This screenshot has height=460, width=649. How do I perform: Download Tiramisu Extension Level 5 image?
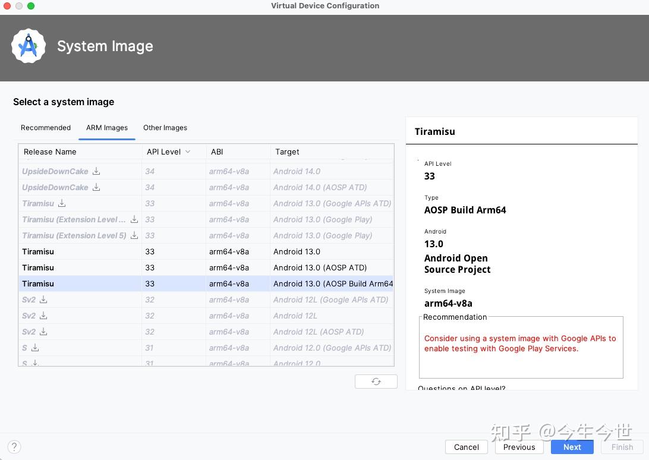click(x=134, y=235)
